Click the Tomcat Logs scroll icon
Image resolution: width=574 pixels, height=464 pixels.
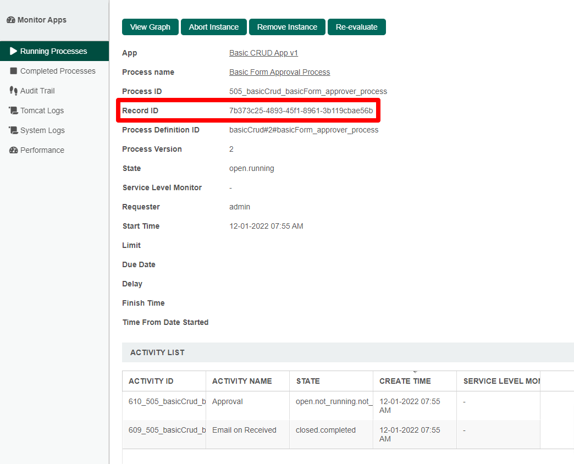pos(14,111)
